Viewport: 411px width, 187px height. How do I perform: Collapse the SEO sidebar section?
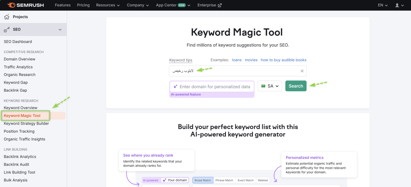tap(60, 29)
